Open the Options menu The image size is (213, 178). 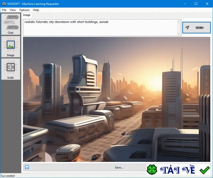coord(24,10)
